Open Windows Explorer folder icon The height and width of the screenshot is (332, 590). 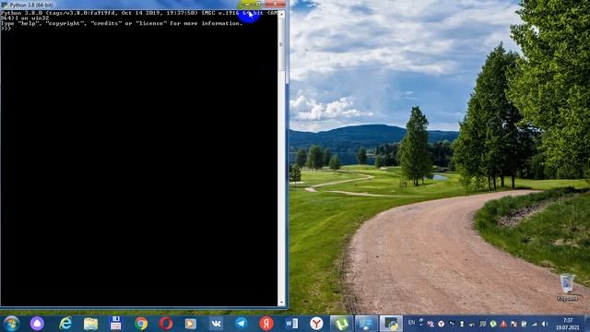click(x=90, y=324)
